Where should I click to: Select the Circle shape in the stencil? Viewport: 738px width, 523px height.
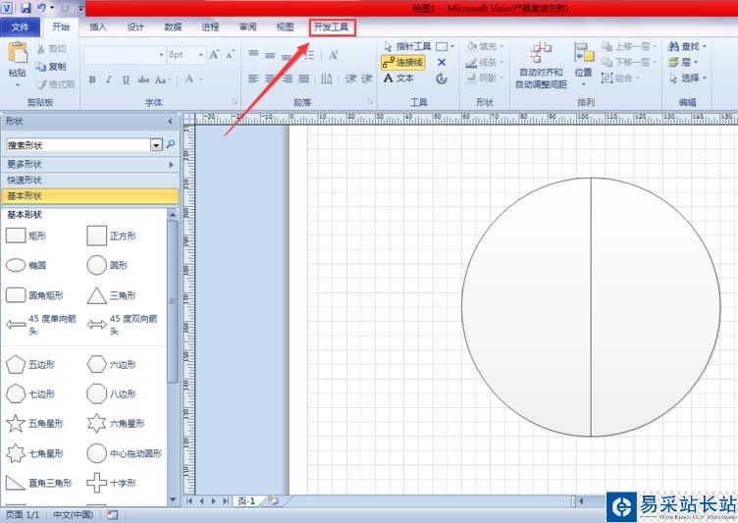point(107,265)
